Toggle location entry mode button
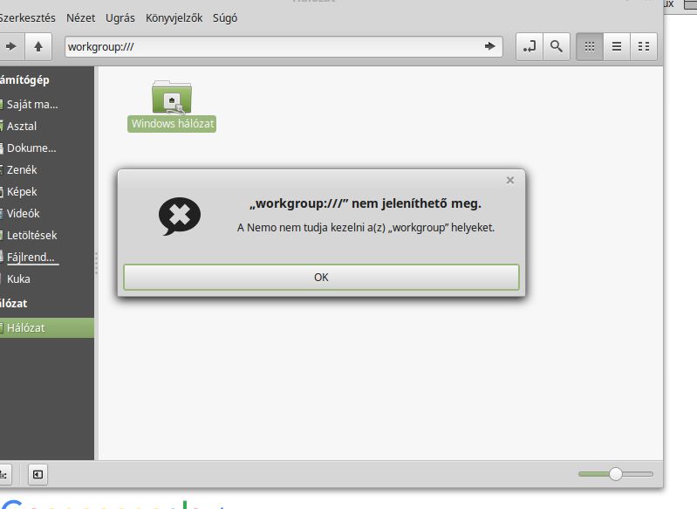The width and height of the screenshot is (697, 509). coord(529,46)
